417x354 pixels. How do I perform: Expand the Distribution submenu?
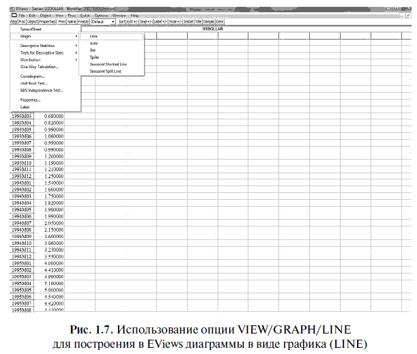pos(45,60)
